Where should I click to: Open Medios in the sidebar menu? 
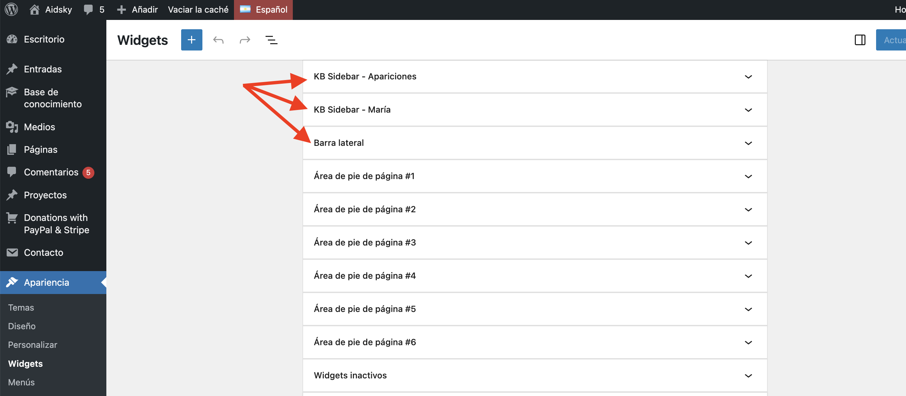click(x=40, y=127)
